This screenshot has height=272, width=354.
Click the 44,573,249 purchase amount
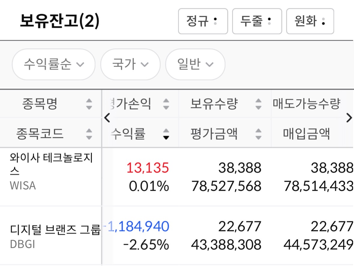[318, 245]
